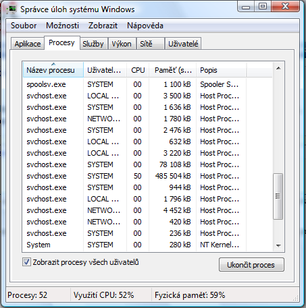Toggle Zobrazit procesy všech uživatelů checkbox

tap(26, 262)
